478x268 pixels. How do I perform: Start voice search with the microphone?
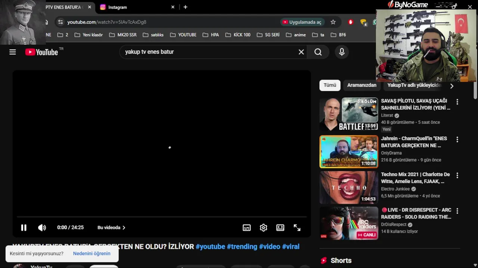342,52
